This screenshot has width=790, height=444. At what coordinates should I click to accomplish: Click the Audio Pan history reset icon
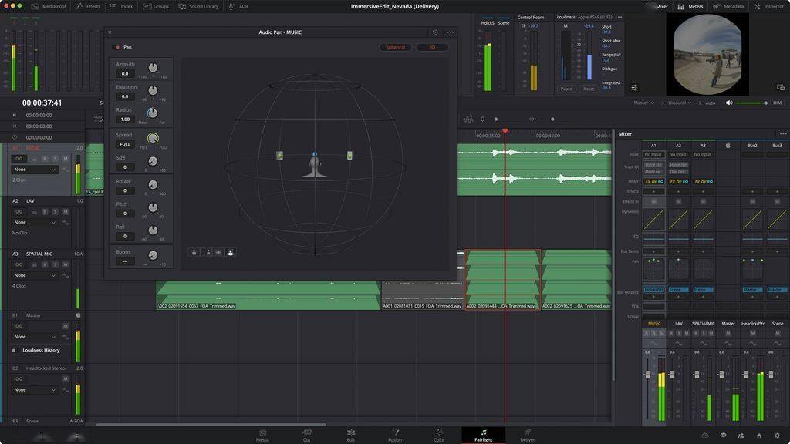click(x=435, y=32)
